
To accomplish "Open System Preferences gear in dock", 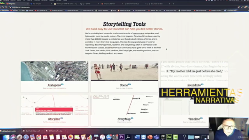I will [115, 137].
